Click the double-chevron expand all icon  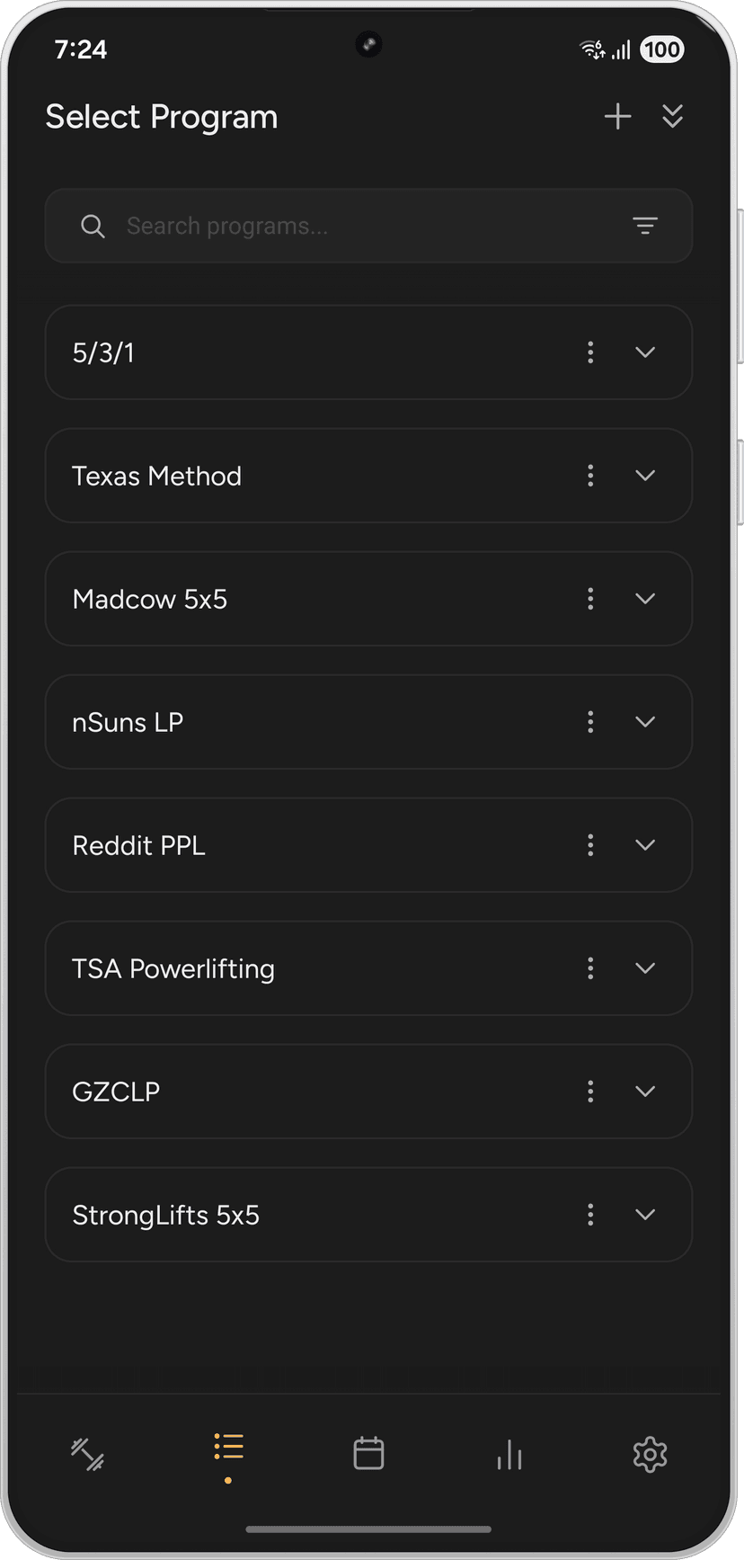click(x=672, y=116)
